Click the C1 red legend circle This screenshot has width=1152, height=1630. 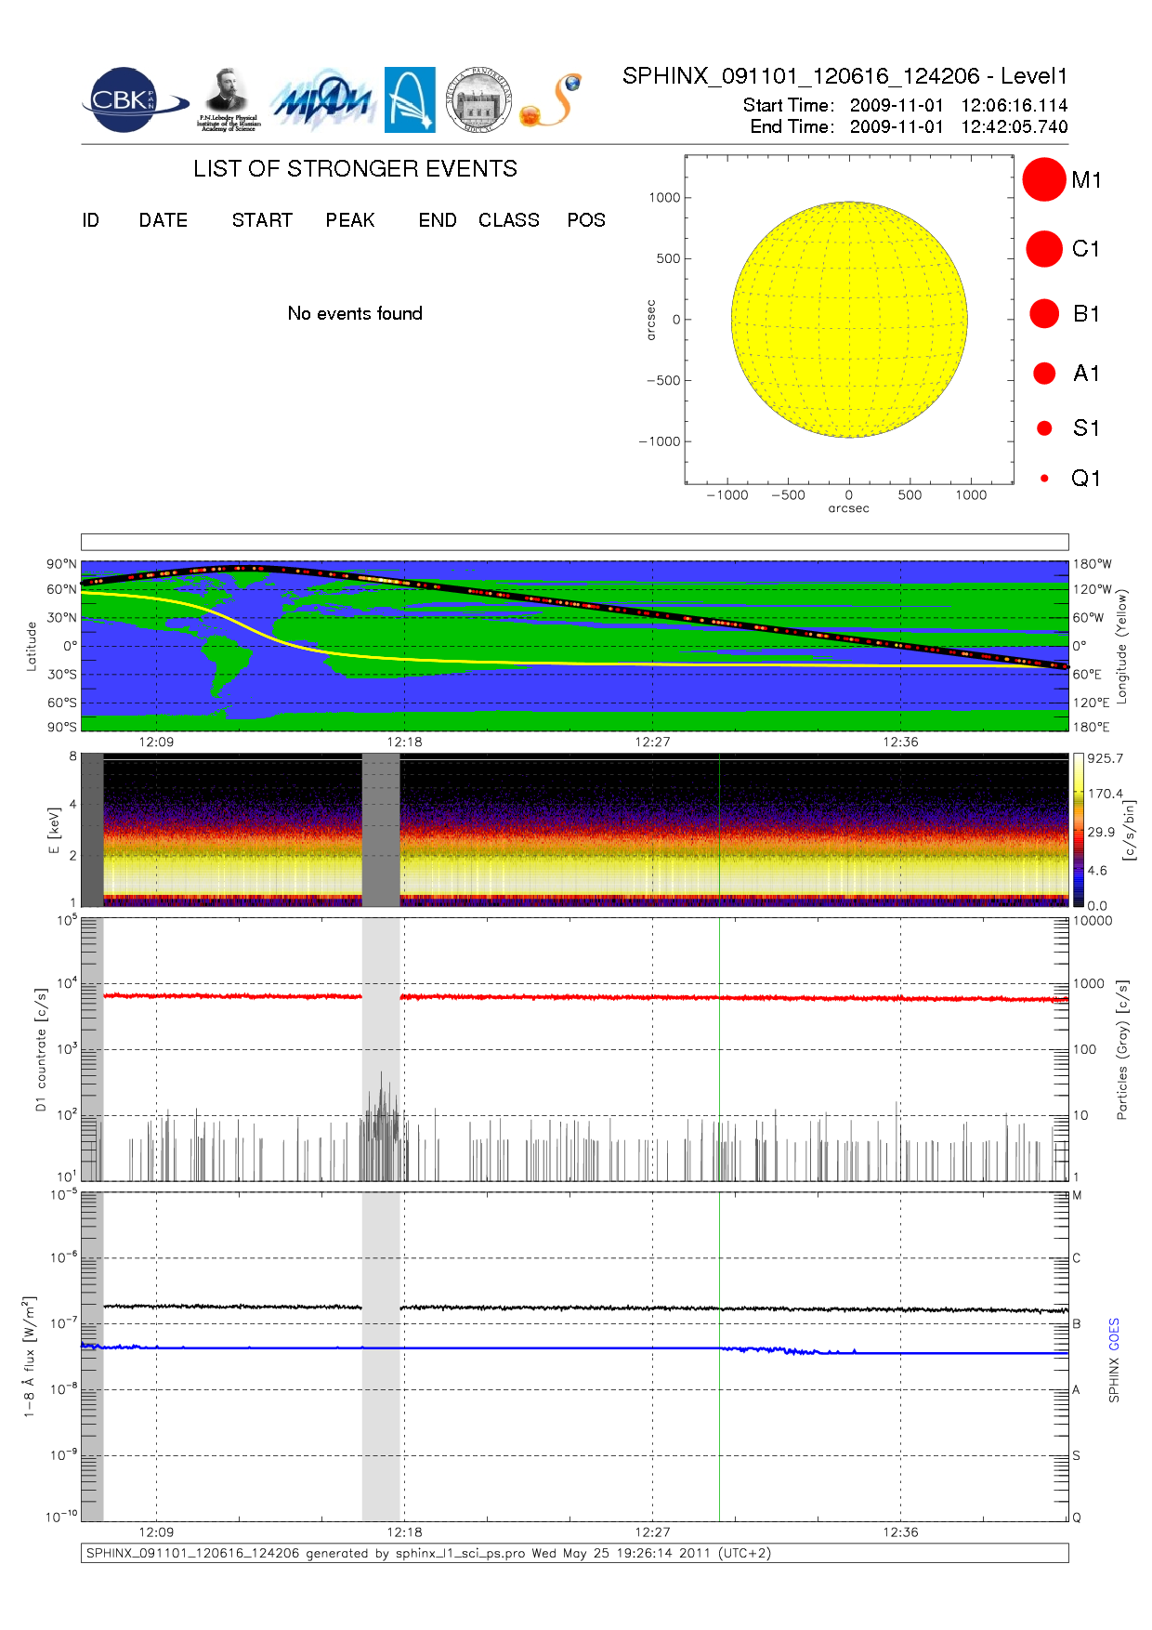click(x=1043, y=249)
